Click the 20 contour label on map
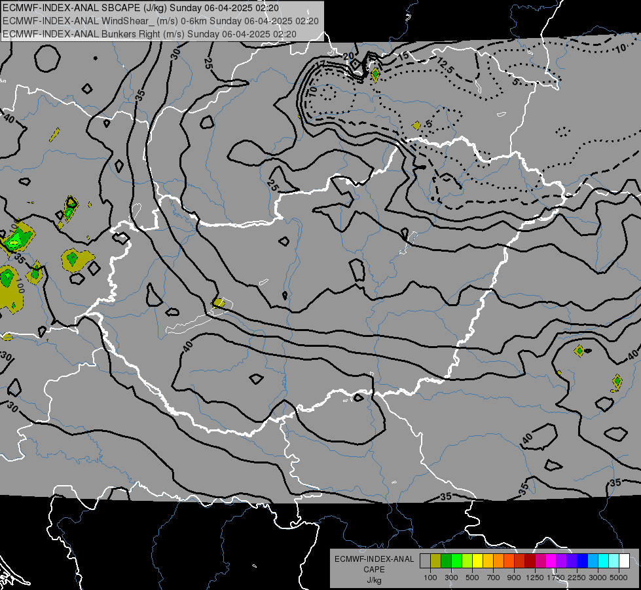 coord(349,56)
